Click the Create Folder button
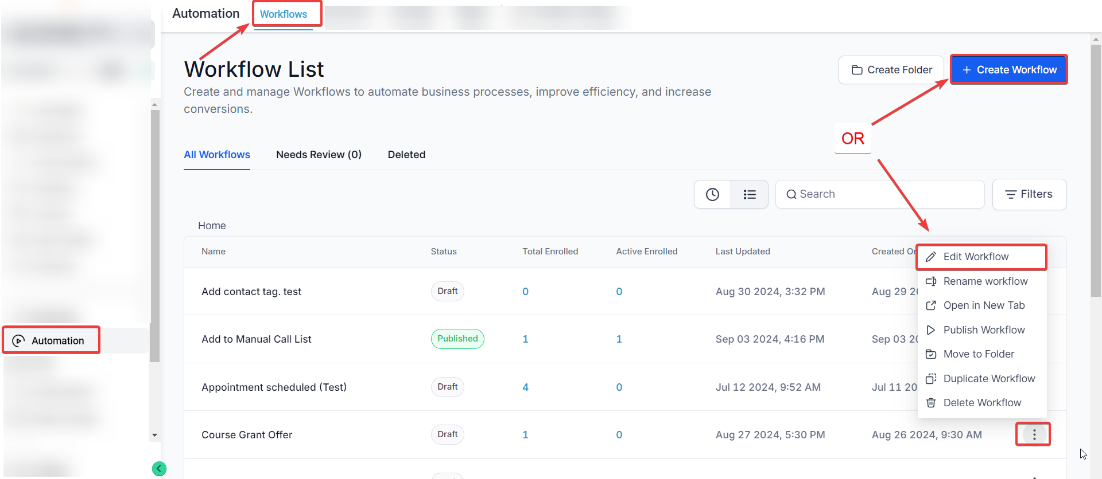 tap(891, 70)
